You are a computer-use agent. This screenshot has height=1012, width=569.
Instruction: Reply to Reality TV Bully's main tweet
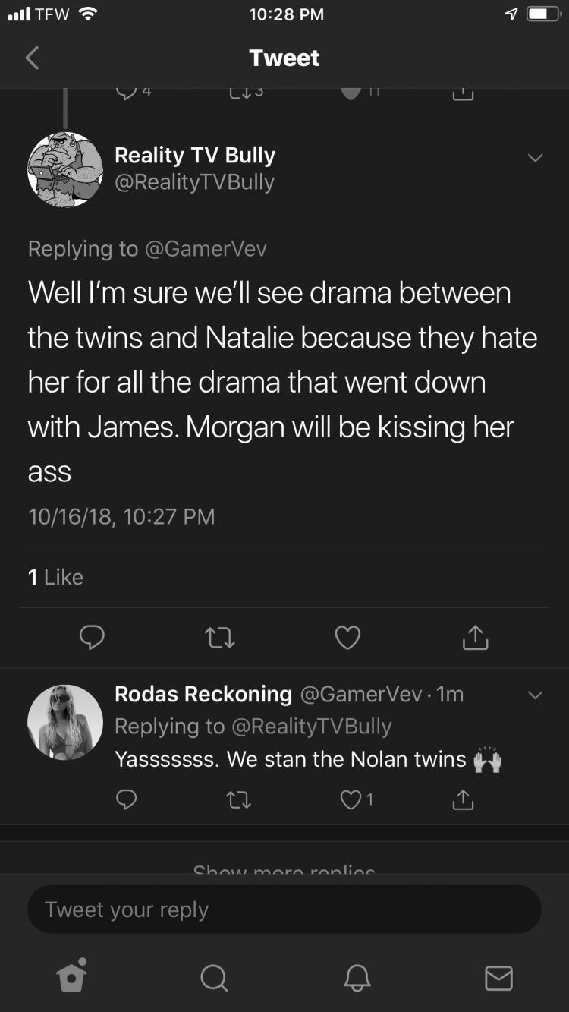[x=93, y=638]
